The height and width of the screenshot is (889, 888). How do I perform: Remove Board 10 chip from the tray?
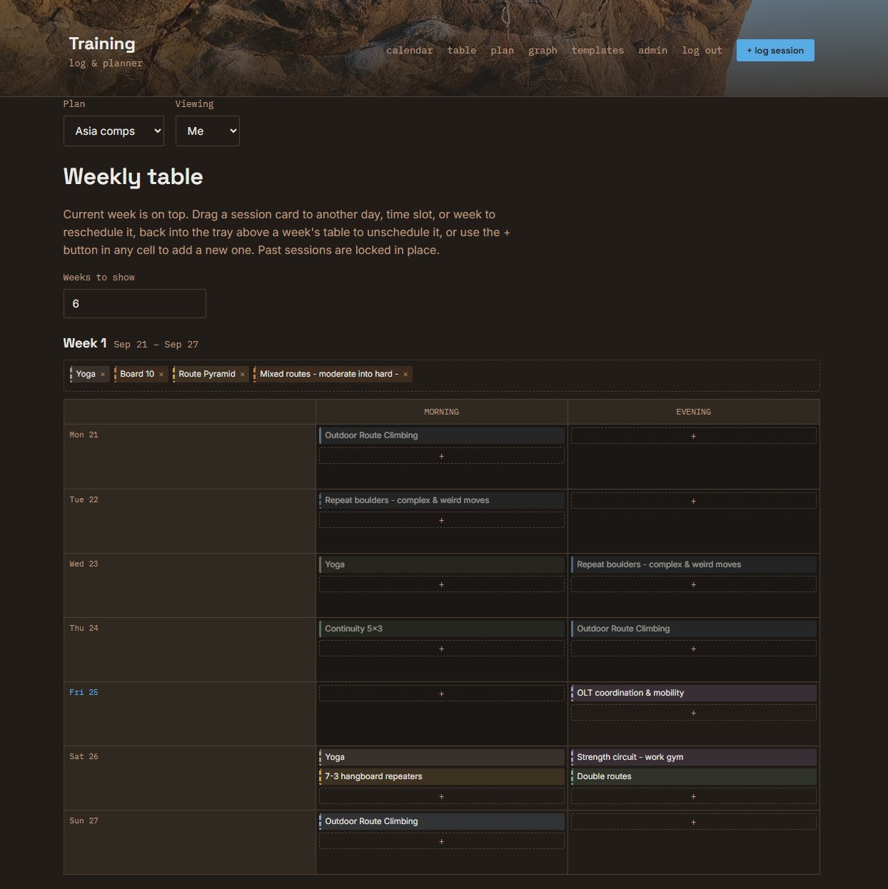pos(161,375)
